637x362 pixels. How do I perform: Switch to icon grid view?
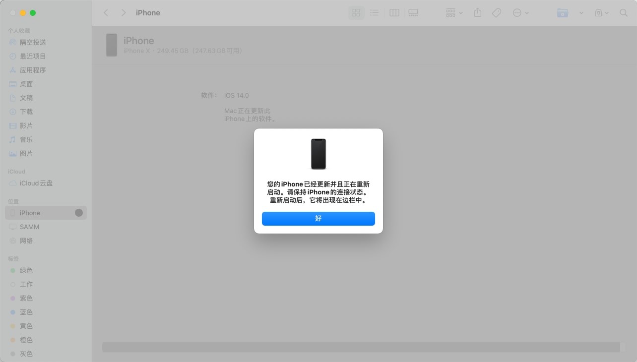pyautogui.click(x=356, y=13)
